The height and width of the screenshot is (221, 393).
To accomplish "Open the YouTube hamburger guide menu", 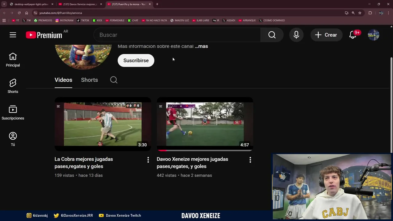I will pos(13,35).
